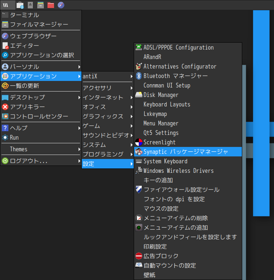The width and height of the screenshot is (274, 280).
Task: Launch the web browser compass icon in taskbar
Action: tap(61, 5)
